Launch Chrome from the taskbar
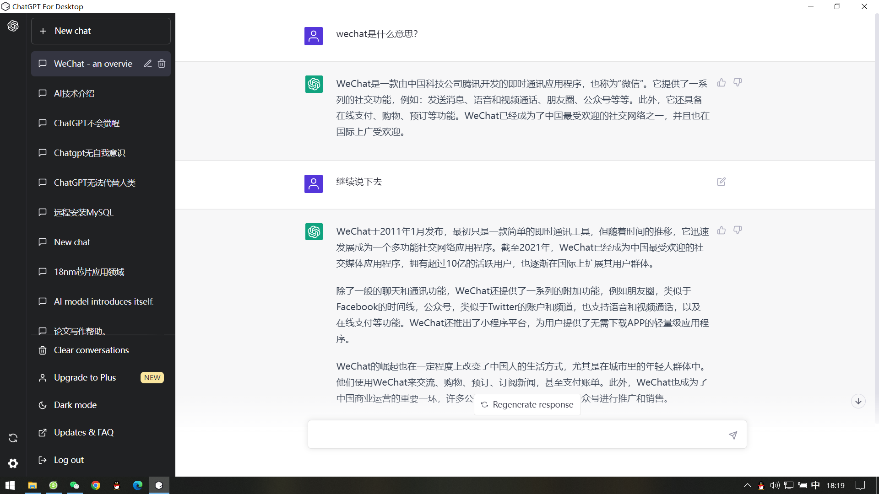The width and height of the screenshot is (879, 494). point(96,485)
